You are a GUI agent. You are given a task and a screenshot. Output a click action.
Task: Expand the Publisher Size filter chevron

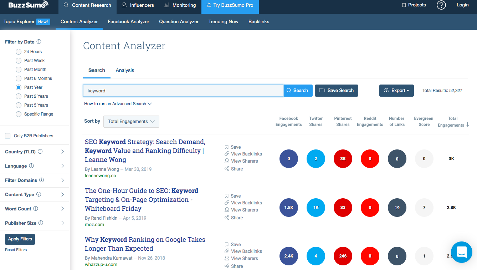click(x=63, y=223)
